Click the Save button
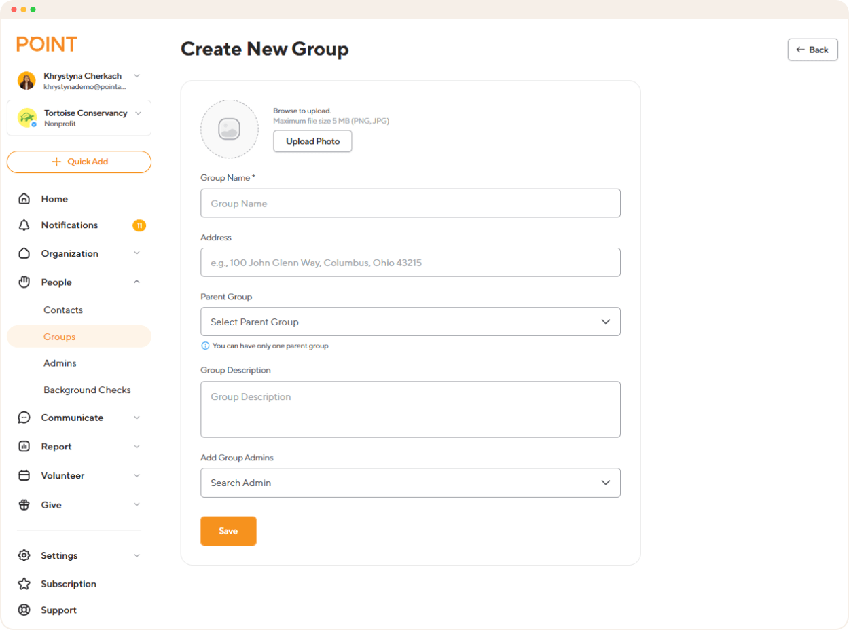Screen dimensions: 849x630 coord(228,531)
